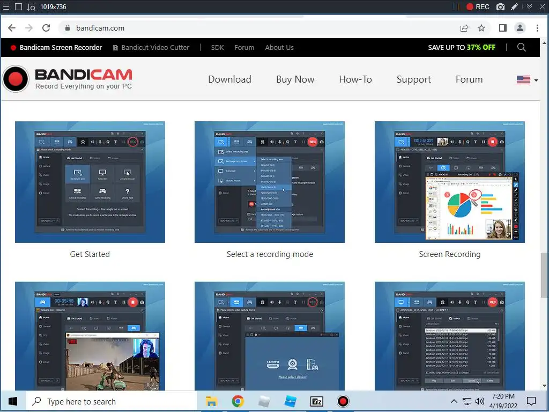The height and width of the screenshot is (412, 549).
Task: Open the device recording screenshot thumbnail
Action: [x=270, y=336]
